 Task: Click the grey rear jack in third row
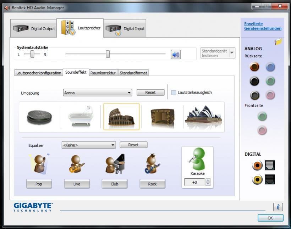click(x=254, y=95)
